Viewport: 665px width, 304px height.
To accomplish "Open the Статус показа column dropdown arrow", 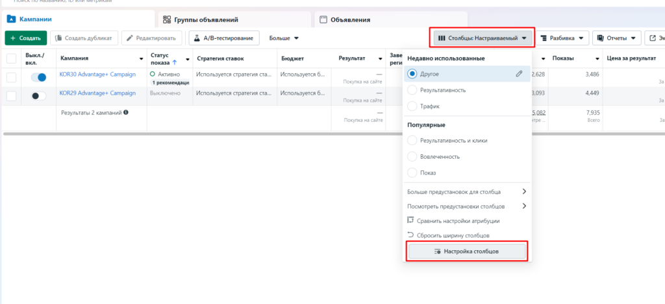I will click(x=188, y=59).
